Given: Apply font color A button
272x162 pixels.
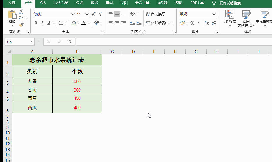Looking at the screenshot, I should pos(84,23).
